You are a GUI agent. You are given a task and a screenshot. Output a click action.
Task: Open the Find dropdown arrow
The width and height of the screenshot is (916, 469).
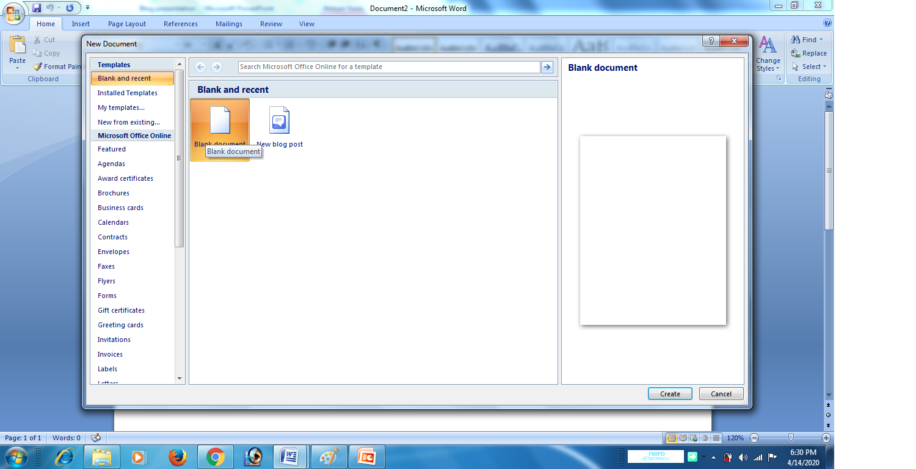click(x=821, y=40)
